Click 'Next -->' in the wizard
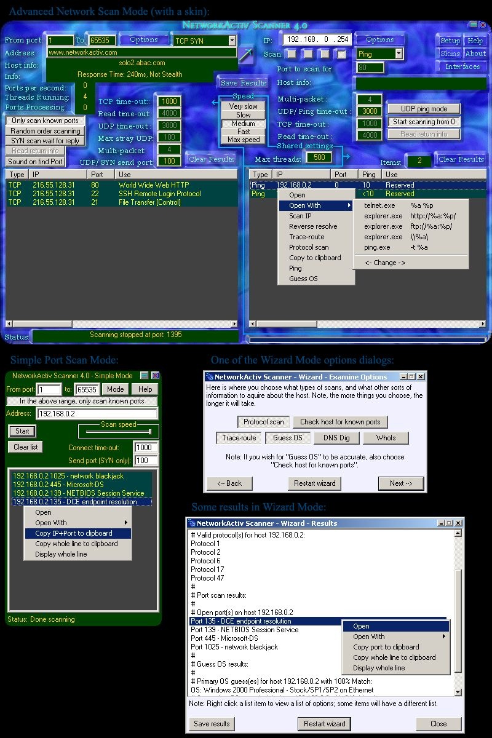 click(401, 483)
